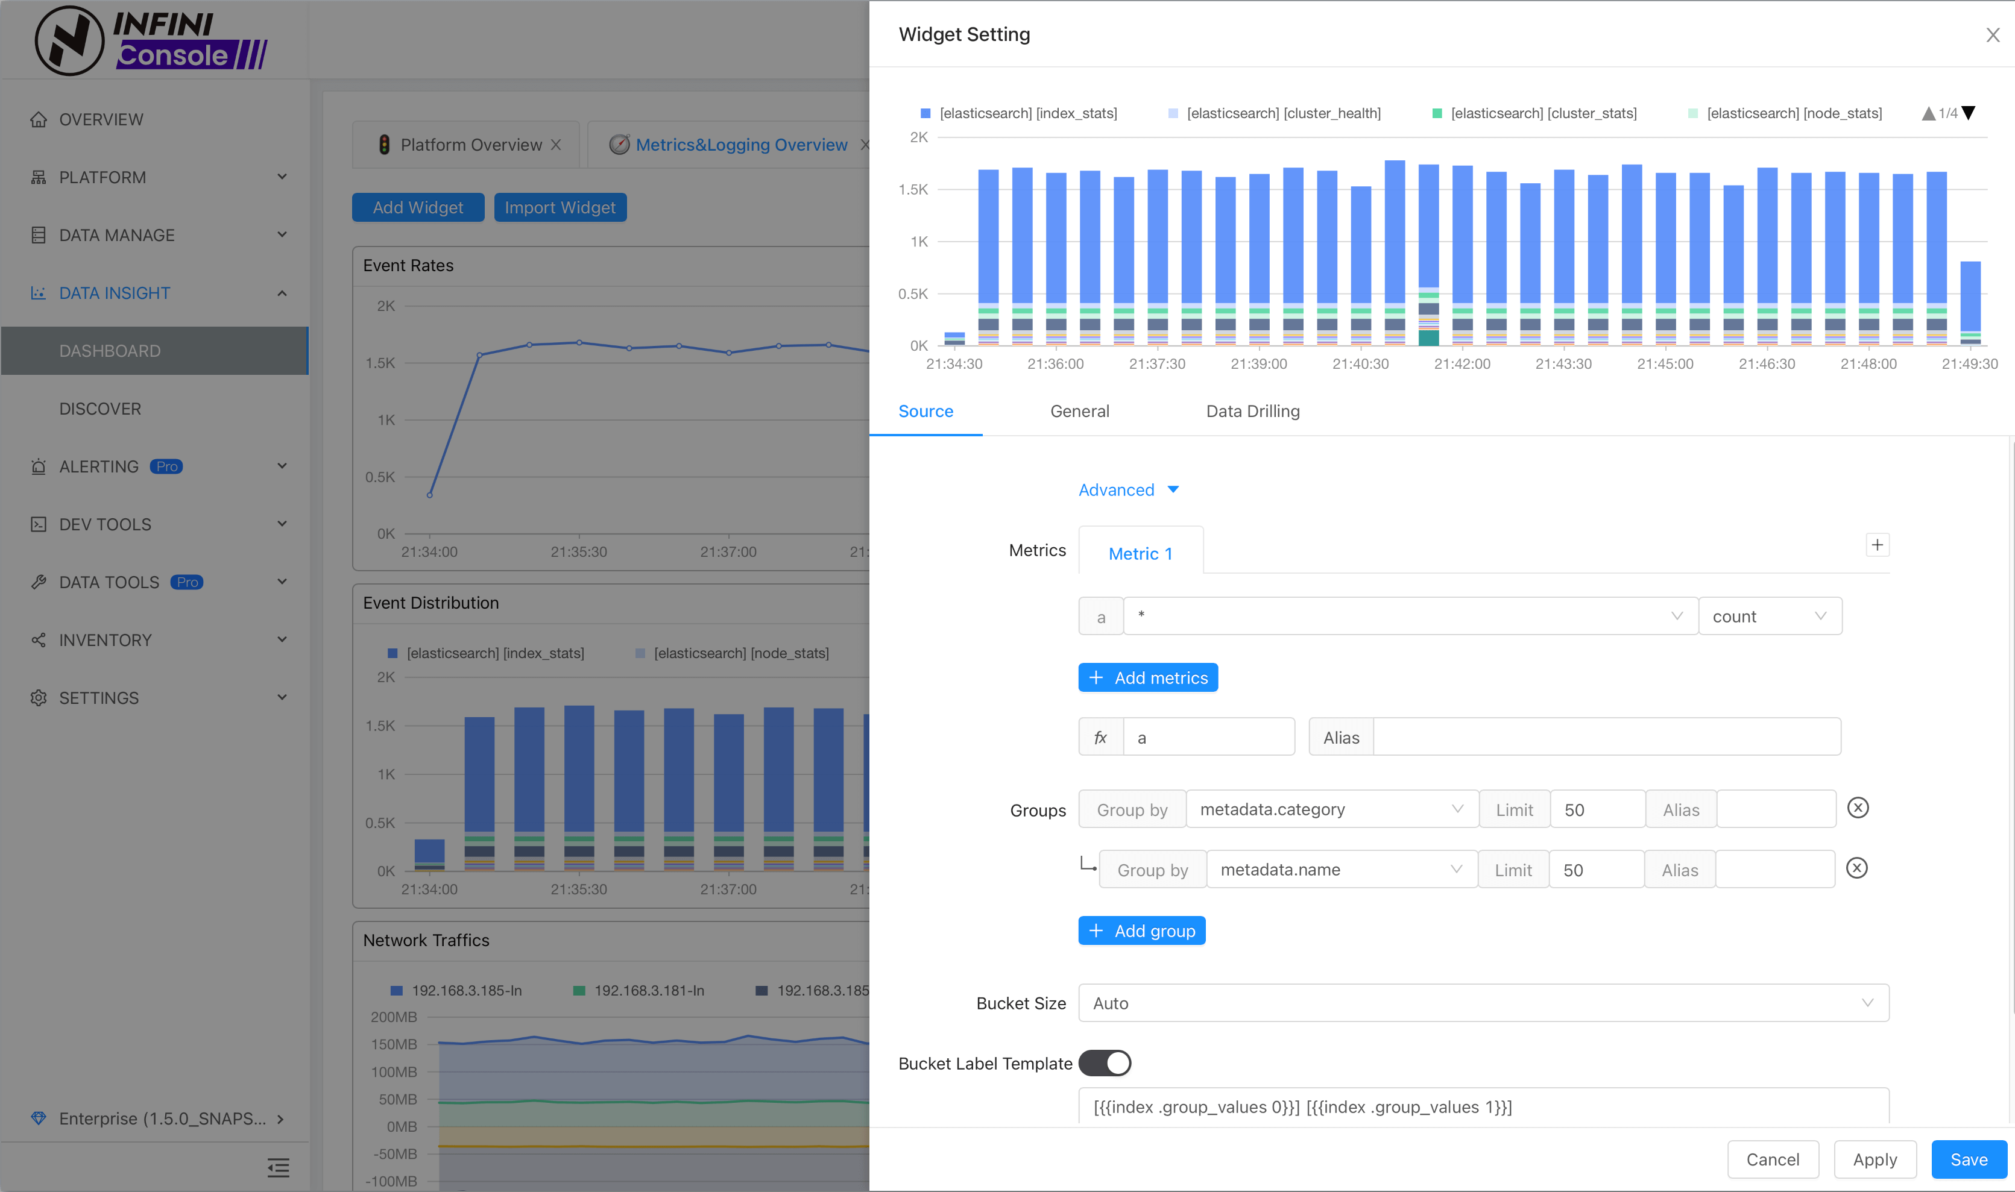This screenshot has width=2015, height=1192.
Task: Click the Apply button
Action: [1875, 1159]
